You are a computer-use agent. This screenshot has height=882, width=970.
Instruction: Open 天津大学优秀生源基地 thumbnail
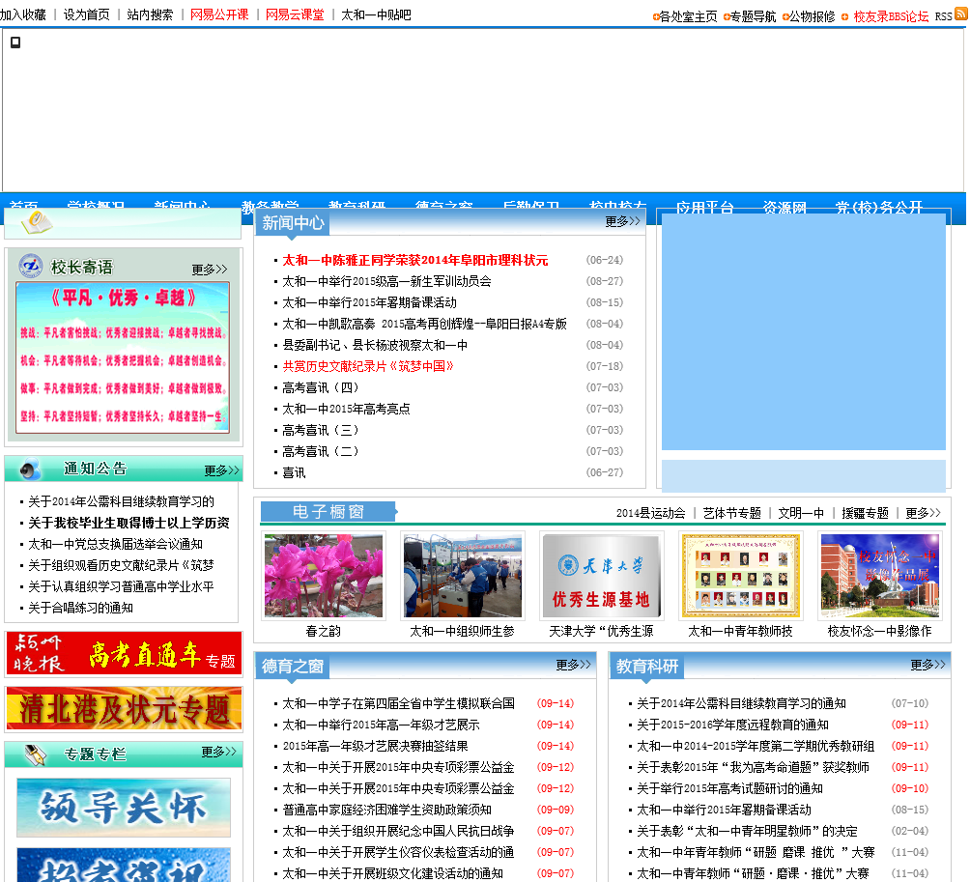click(602, 576)
